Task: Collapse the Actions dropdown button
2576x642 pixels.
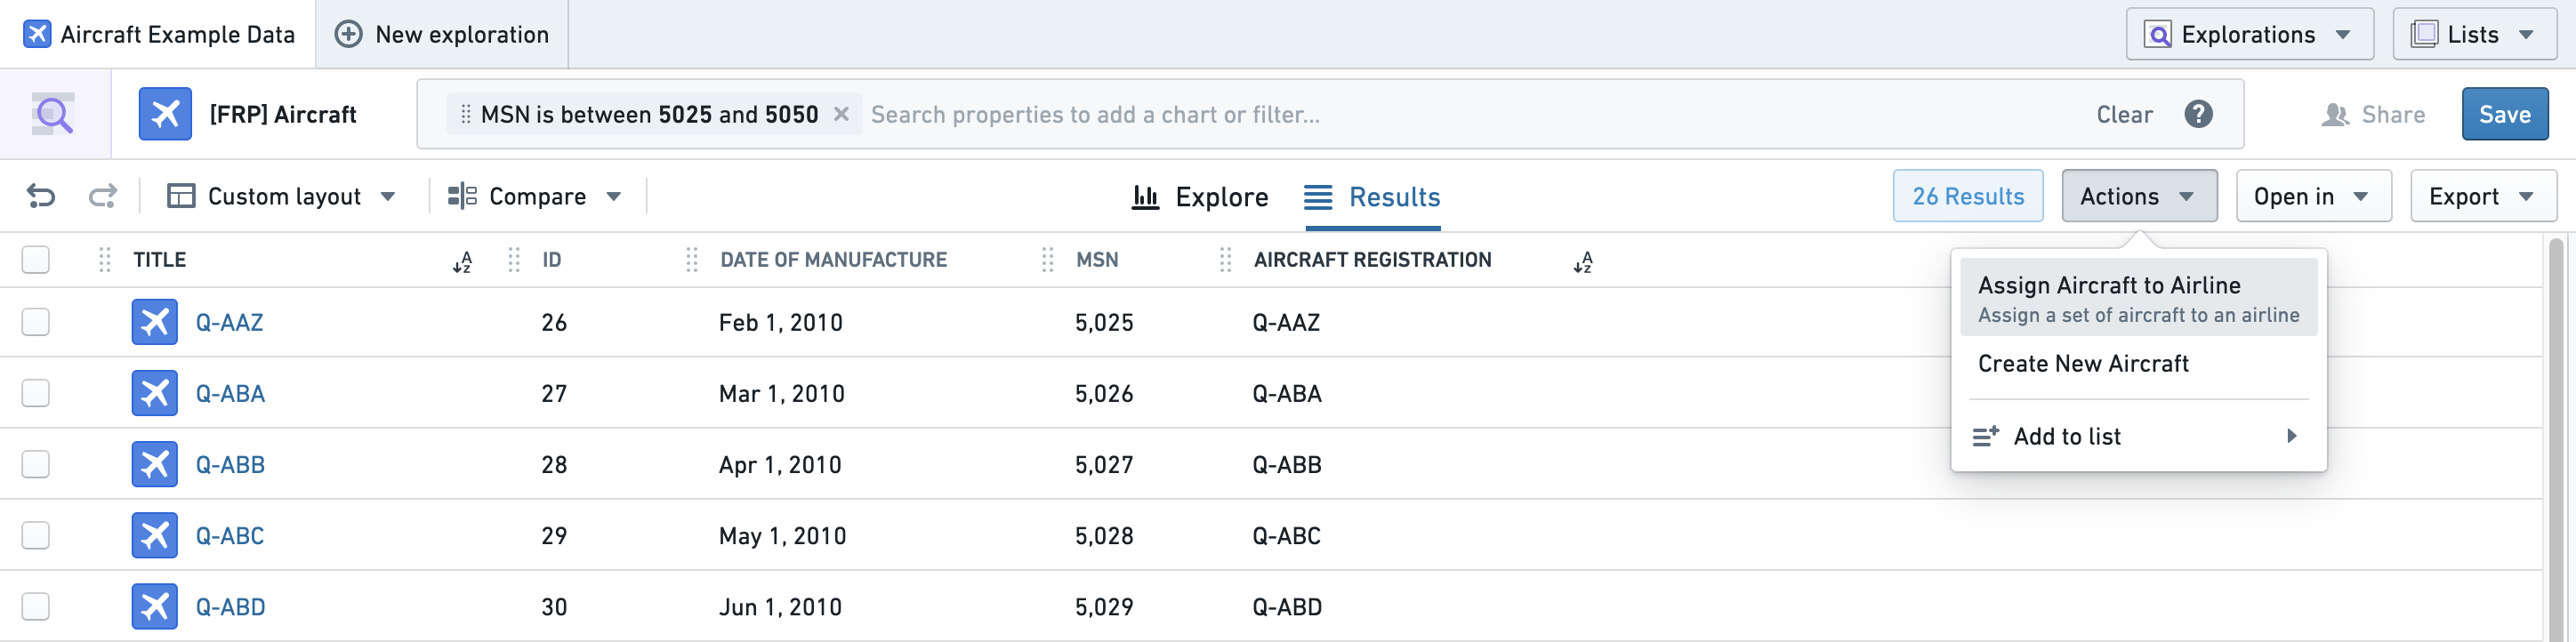Action: click(x=2139, y=196)
